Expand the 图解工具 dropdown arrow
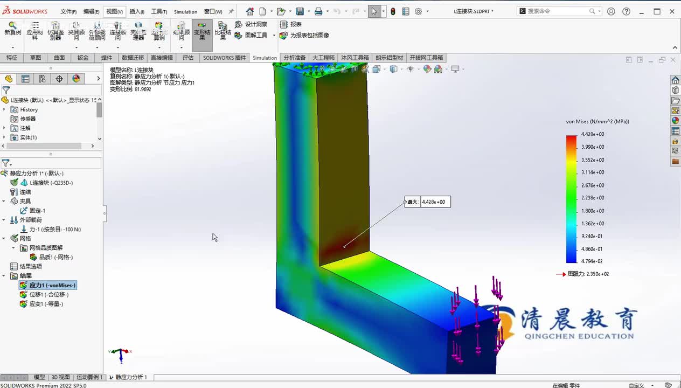The height and width of the screenshot is (388, 681). click(274, 35)
